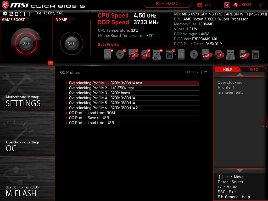Click the HOT KEY label

pyautogui.click(x=192, y=72)
